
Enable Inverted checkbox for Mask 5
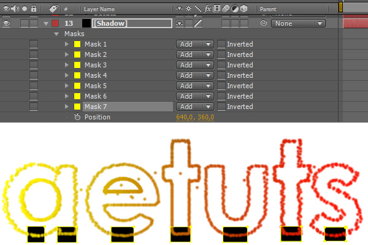tap(221, 86)
